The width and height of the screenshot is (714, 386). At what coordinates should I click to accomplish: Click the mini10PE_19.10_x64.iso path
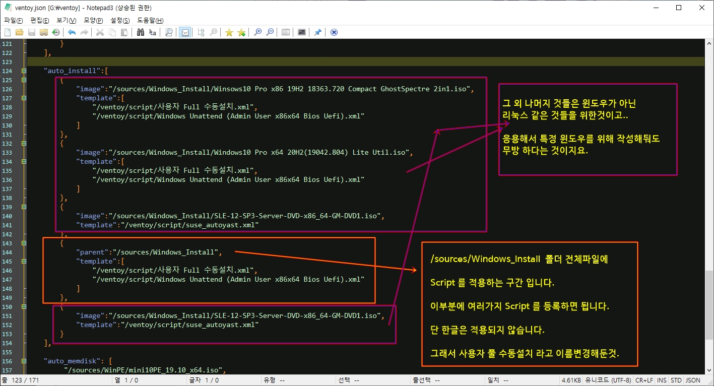tap(142, 370)
